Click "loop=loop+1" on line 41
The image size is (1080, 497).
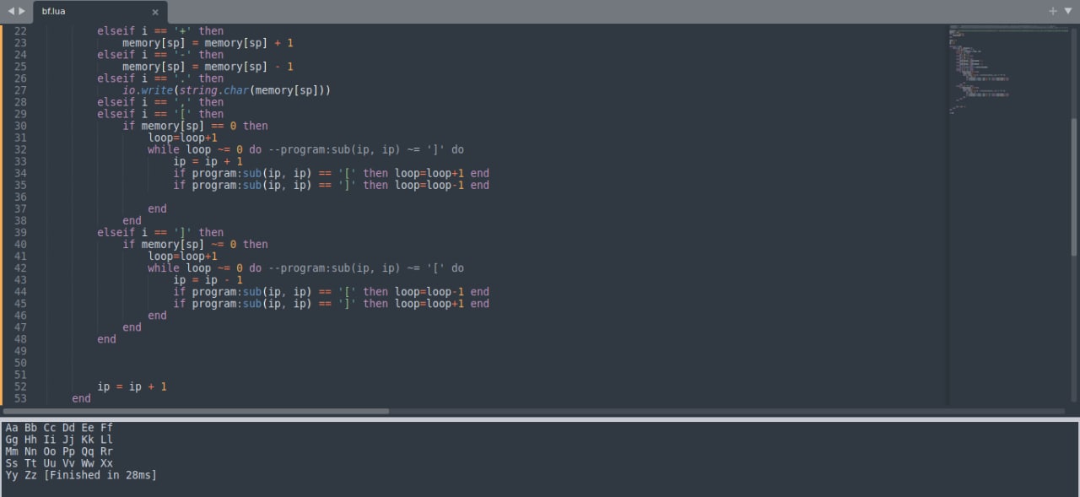[x=182, y=256]
